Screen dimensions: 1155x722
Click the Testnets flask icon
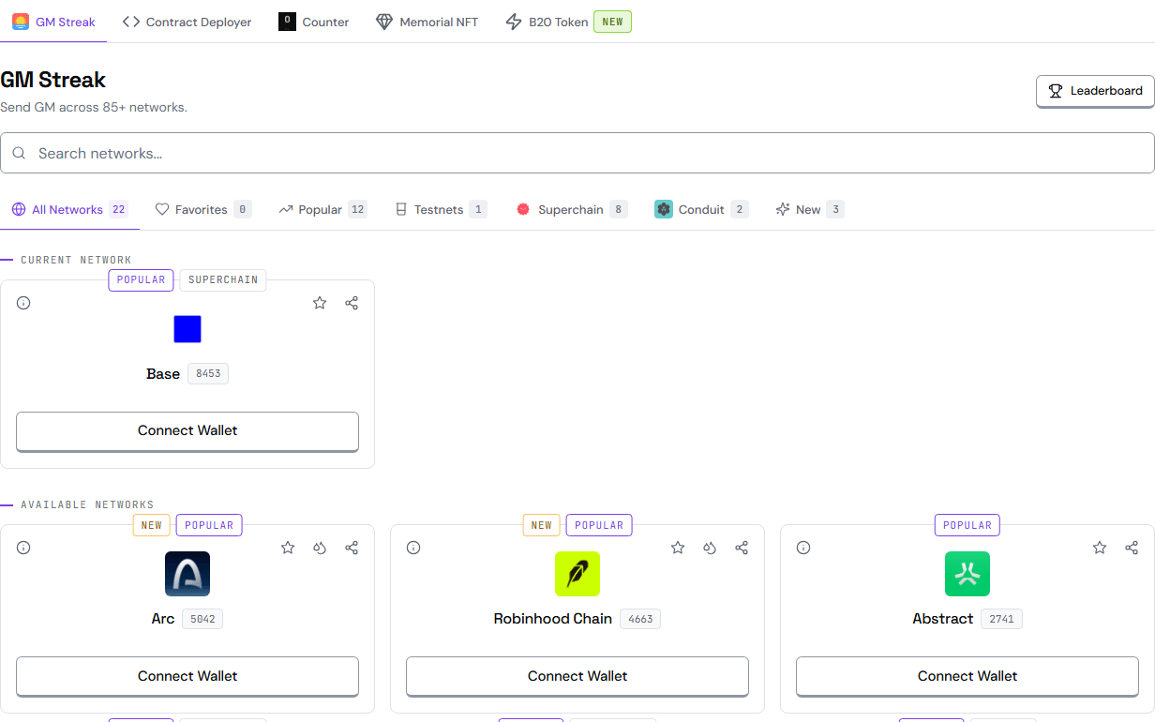point(401,209)
